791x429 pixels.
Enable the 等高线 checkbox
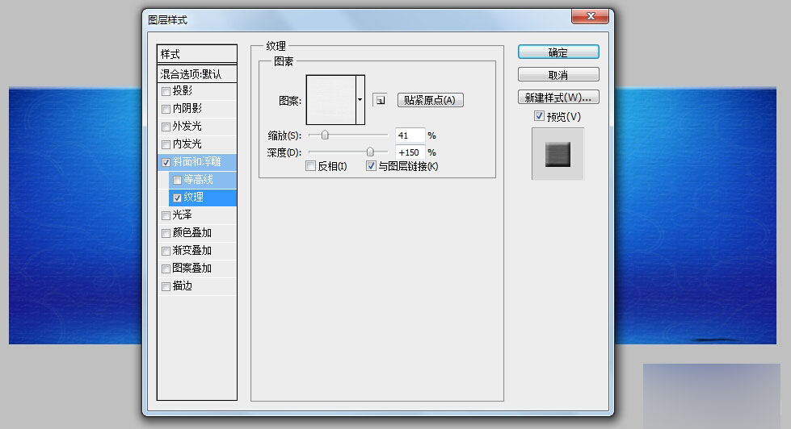(177, 180)
